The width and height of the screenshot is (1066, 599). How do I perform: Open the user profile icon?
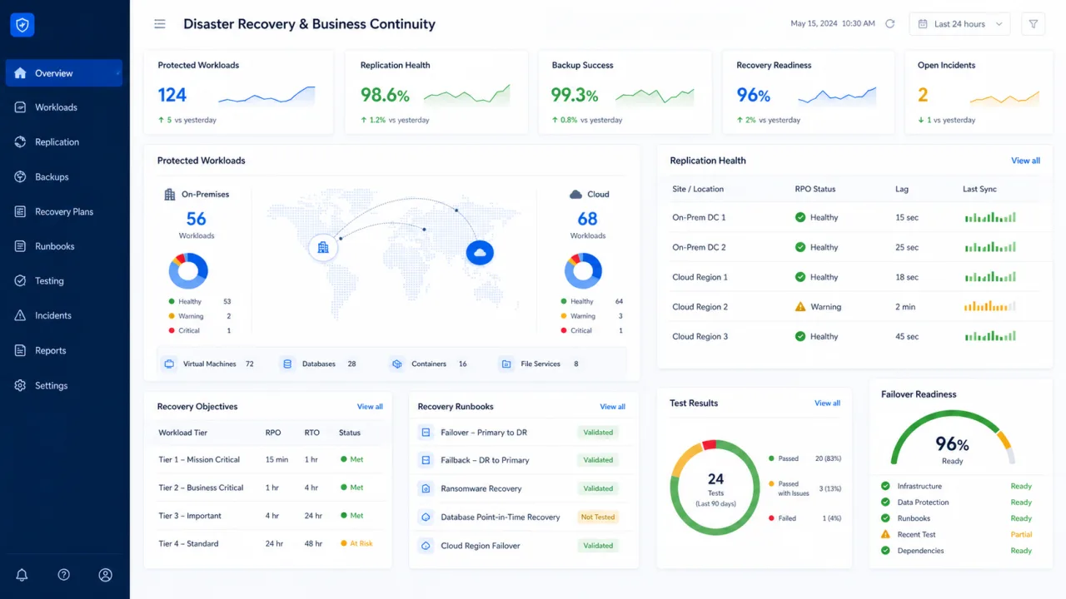(x=105, y=575)
